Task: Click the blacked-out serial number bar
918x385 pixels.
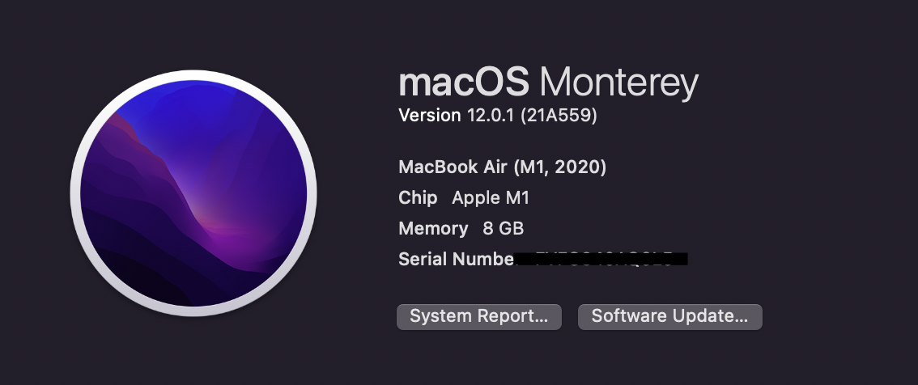Action: click(x=600, y=259)
